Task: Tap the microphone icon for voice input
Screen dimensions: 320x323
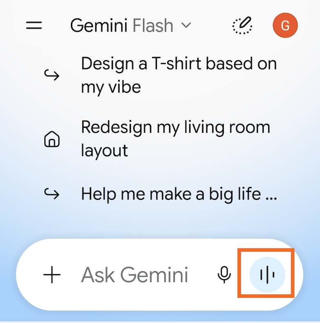Action: [224, 275]
